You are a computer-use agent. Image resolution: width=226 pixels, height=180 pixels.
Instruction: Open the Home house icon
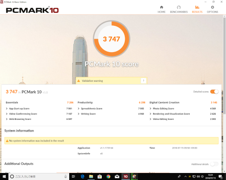coord(161,7)
